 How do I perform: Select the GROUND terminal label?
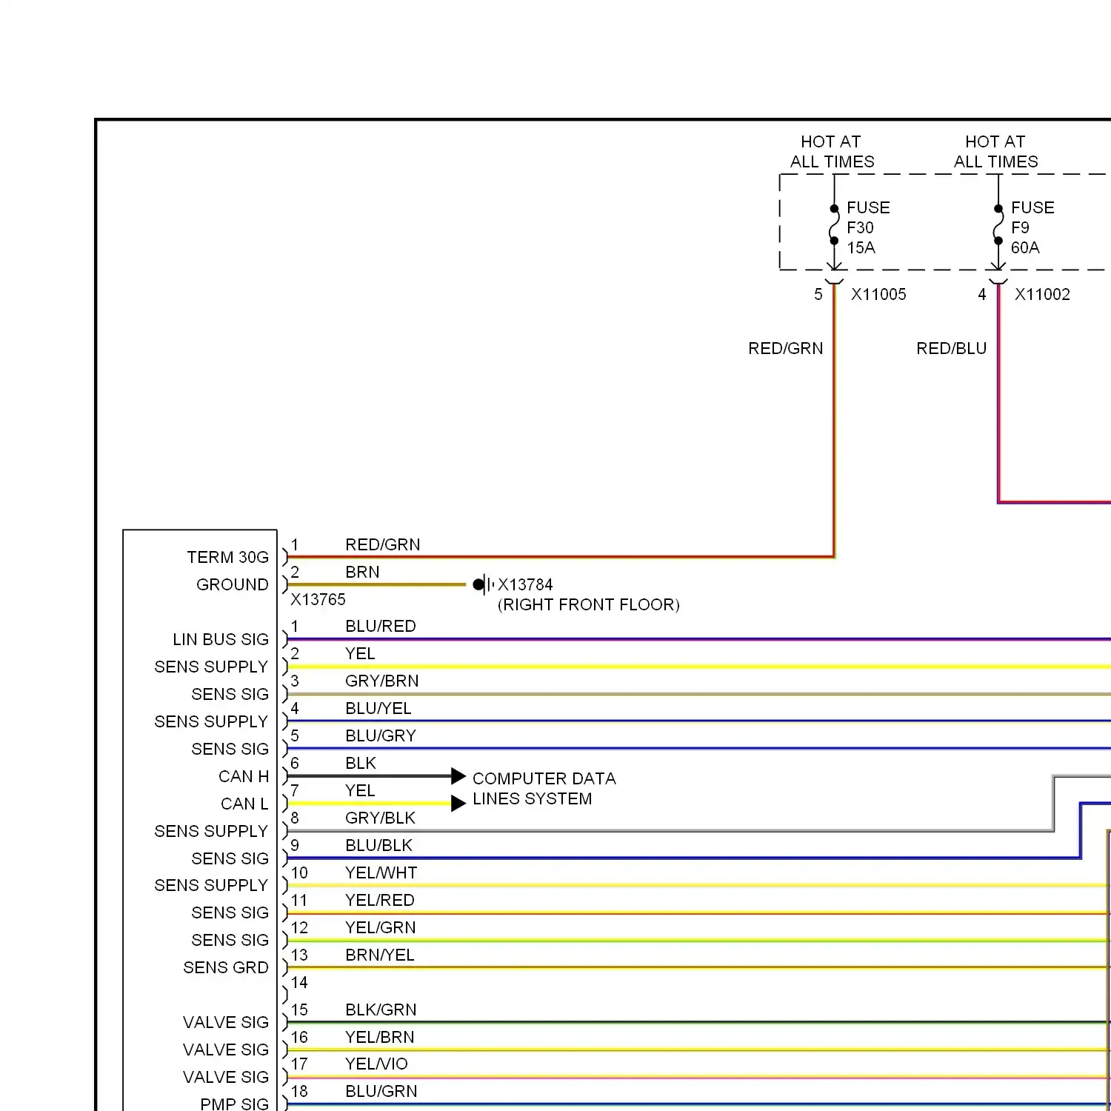(x=233, y=584)
